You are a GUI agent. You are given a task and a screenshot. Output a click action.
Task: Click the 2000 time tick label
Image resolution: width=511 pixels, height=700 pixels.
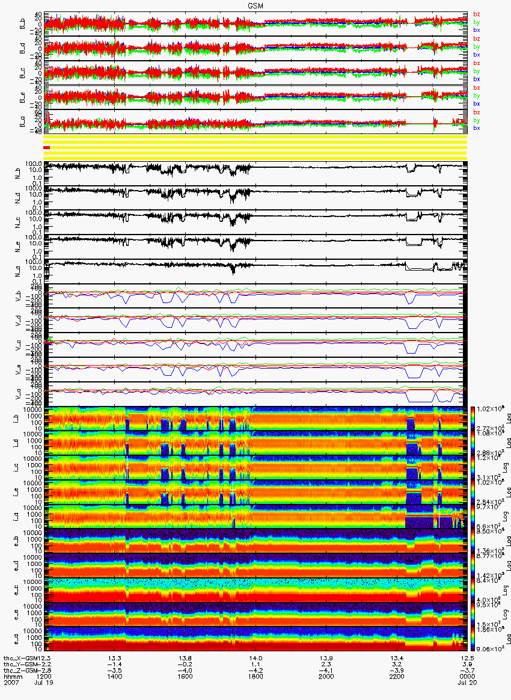tap(326, 677)
